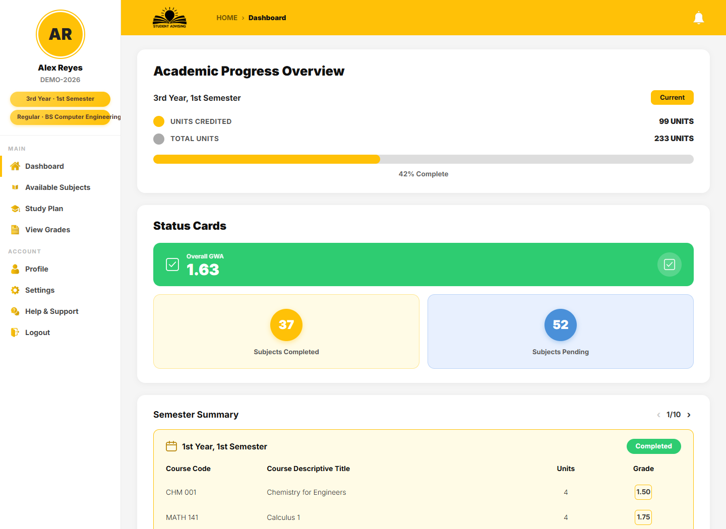Click the 52 Subjects Pending card
The height and width of the screenshot is (529, 726).
561,332
